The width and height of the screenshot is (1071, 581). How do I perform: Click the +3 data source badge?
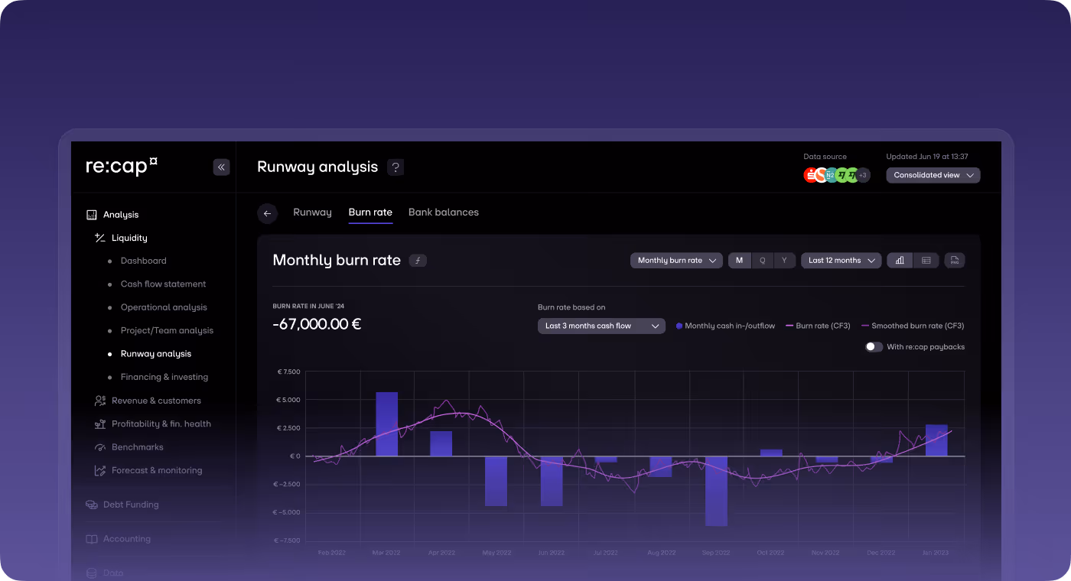pyautogui.click(x=864, y=174)
